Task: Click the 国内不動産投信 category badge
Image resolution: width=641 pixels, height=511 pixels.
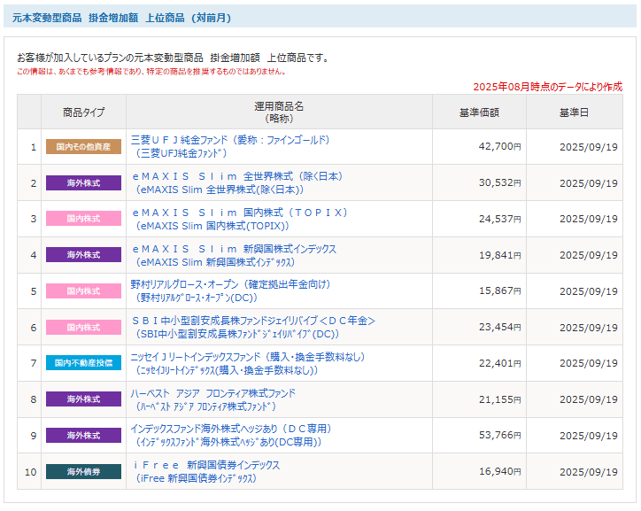Action: [83, 363]
